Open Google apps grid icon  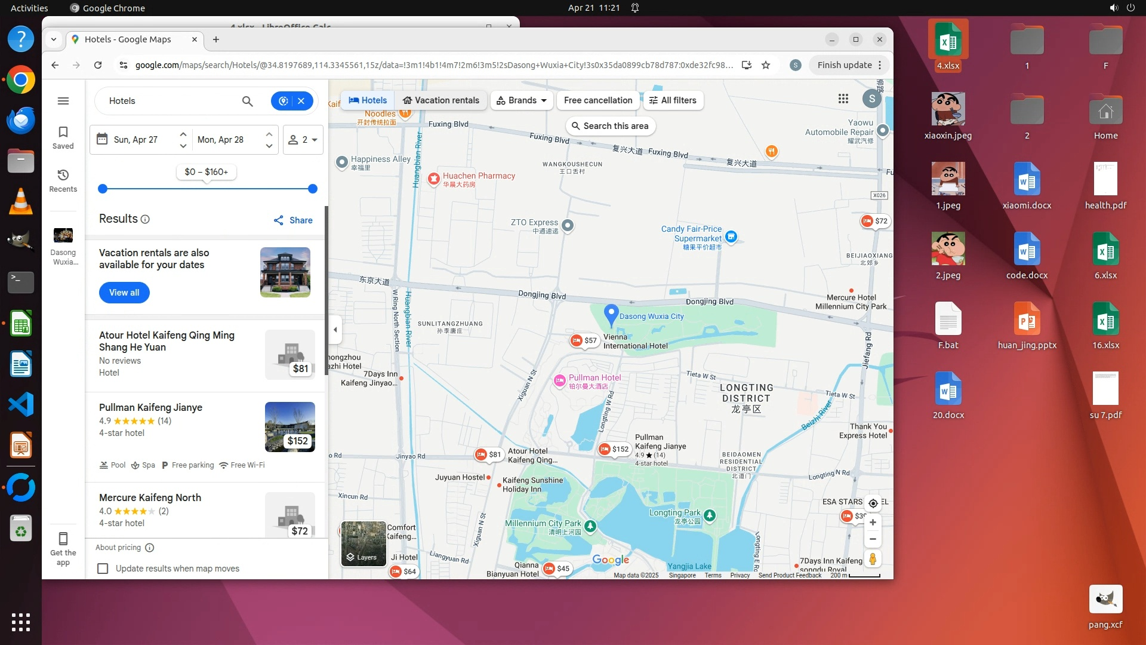point(843,99)
